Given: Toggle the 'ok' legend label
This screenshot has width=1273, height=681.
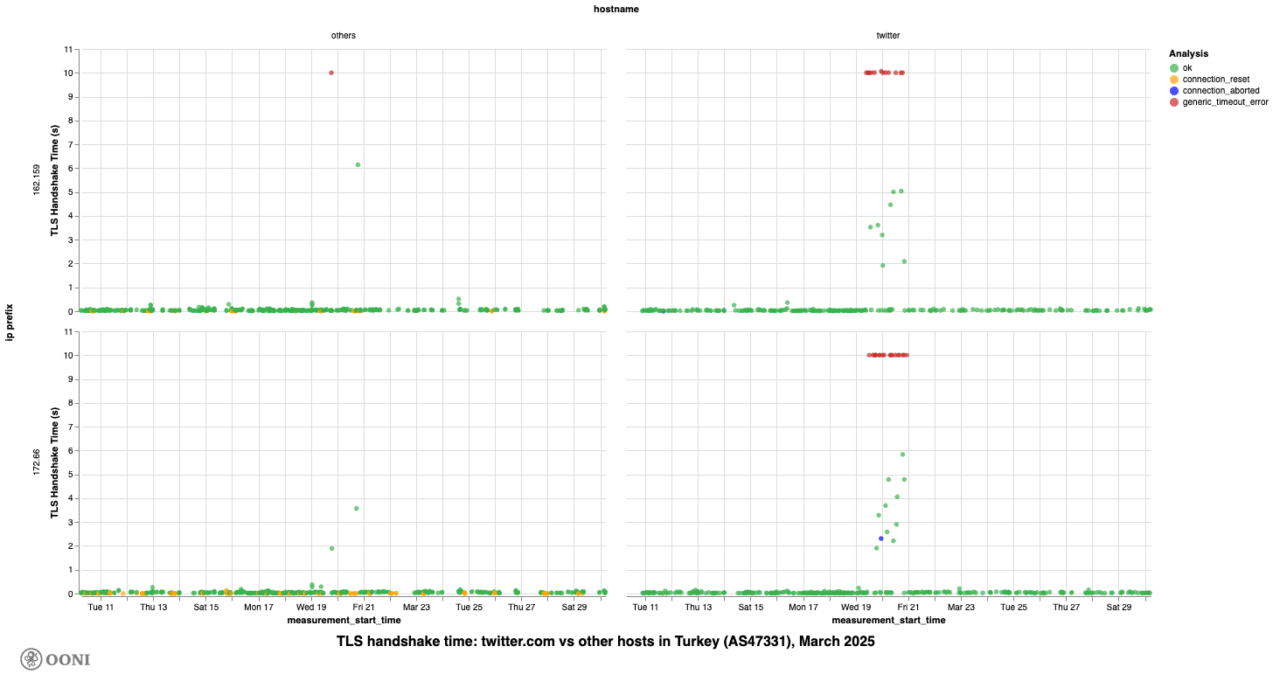Looking at the screenshot, I should 1187,67.
